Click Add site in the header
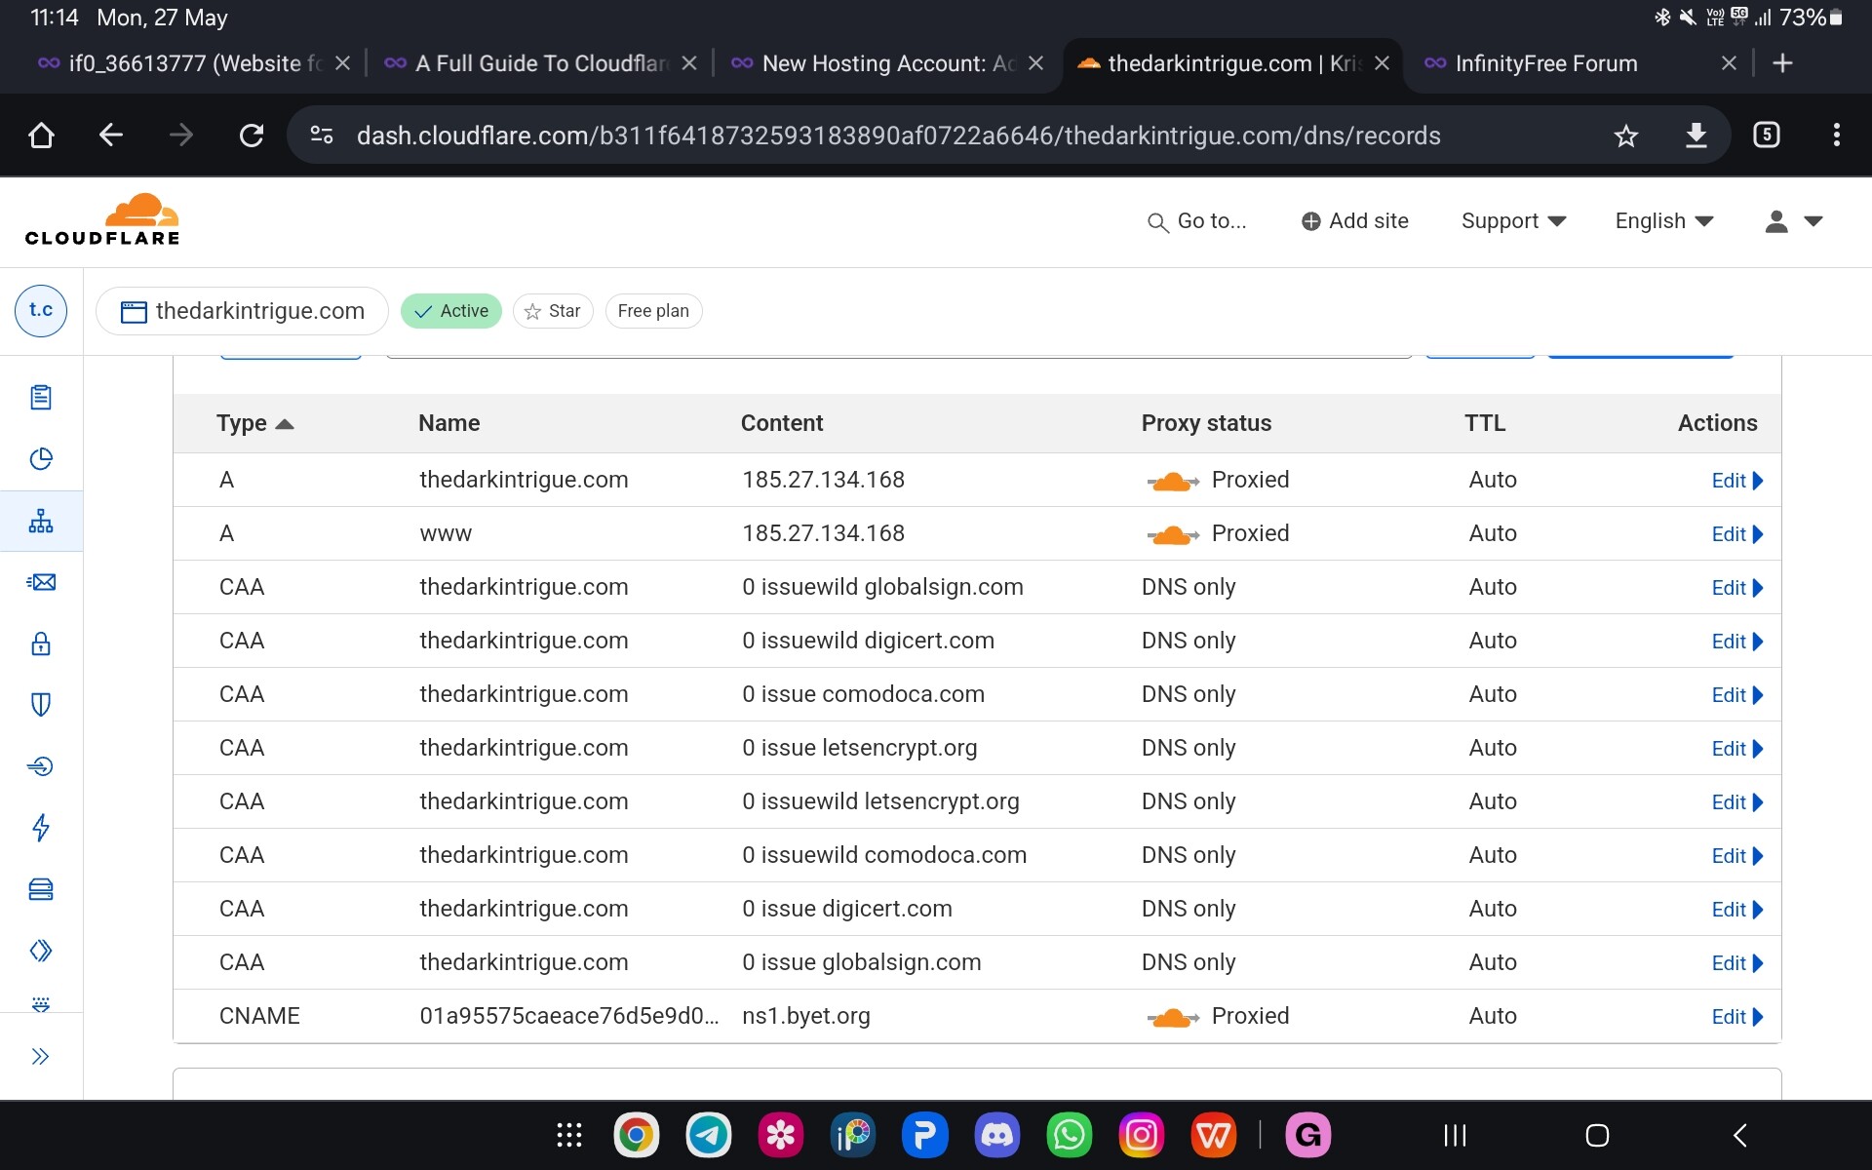Image resolution: width=1872 pixels, height=1170 pixels. point(1354,220)
